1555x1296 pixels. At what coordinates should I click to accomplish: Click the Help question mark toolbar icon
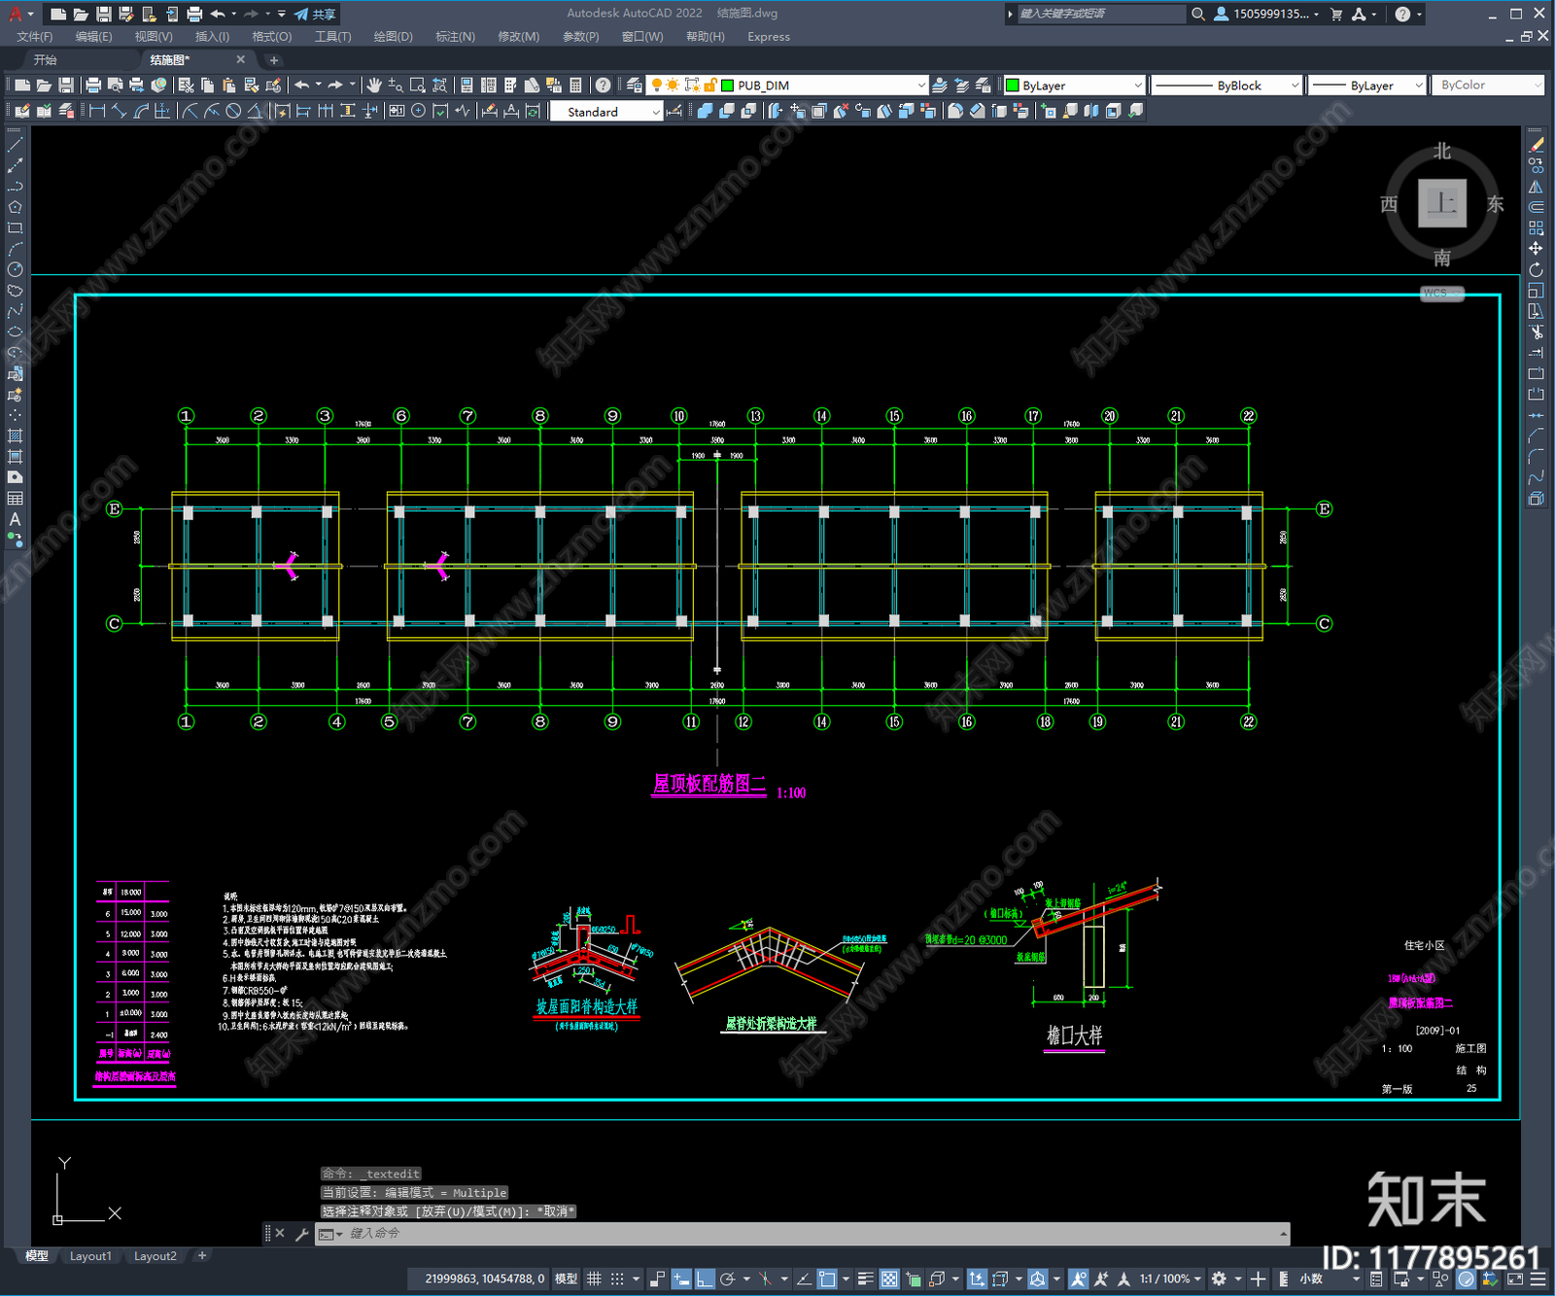(603, 86)
